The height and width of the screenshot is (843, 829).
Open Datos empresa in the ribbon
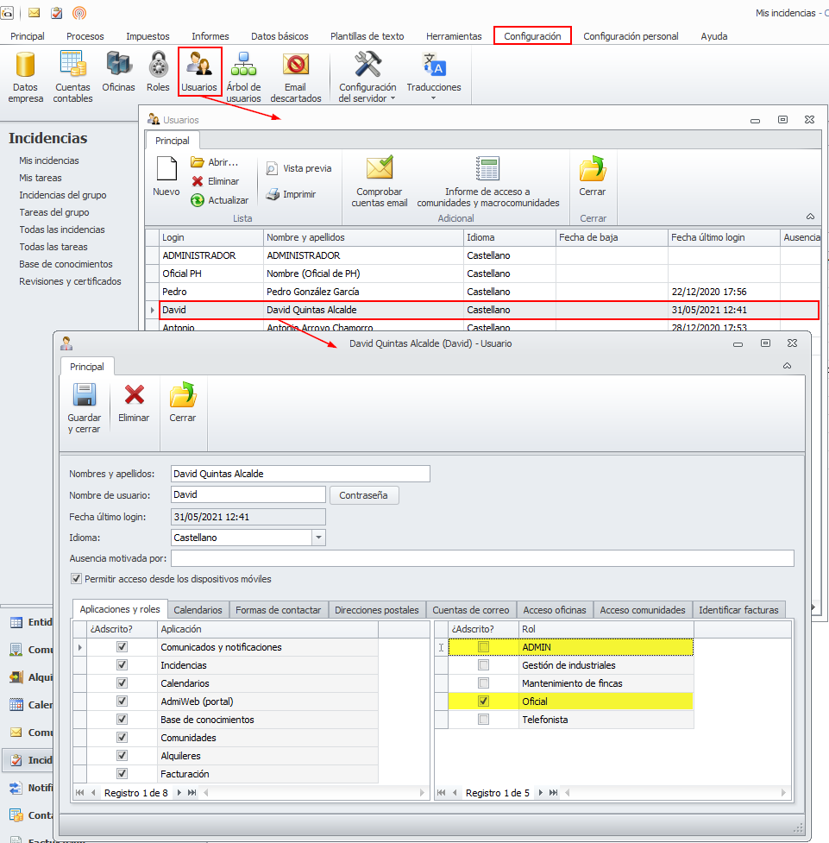point(25,76)
